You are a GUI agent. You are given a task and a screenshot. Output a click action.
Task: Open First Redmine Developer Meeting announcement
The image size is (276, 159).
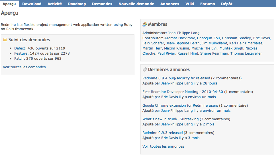183,92
